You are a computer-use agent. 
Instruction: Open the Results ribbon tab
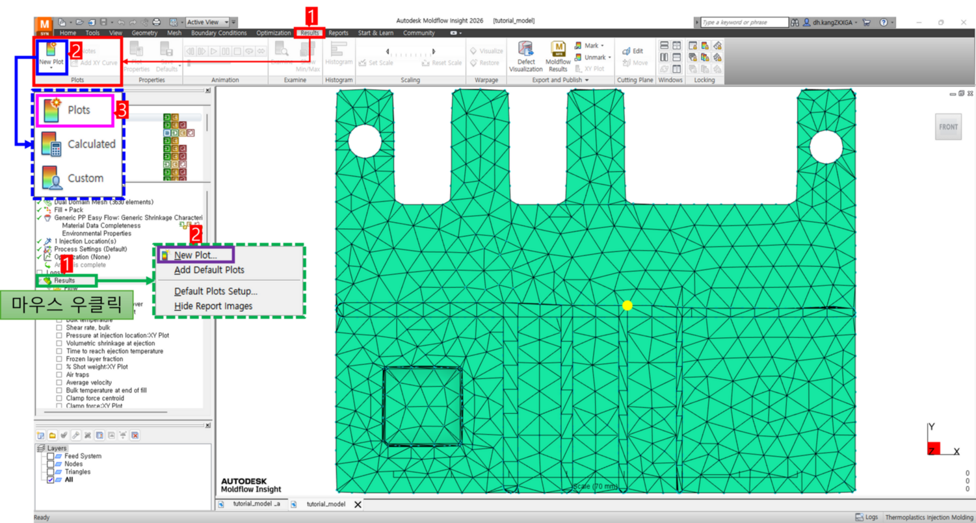tap(310, 32)
